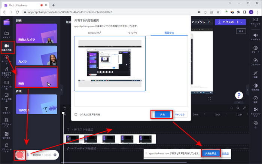Viewport: 262px width, 164px height.
Task: Select the entire screen preview thumbnail
Action: (x=110, y=64)
